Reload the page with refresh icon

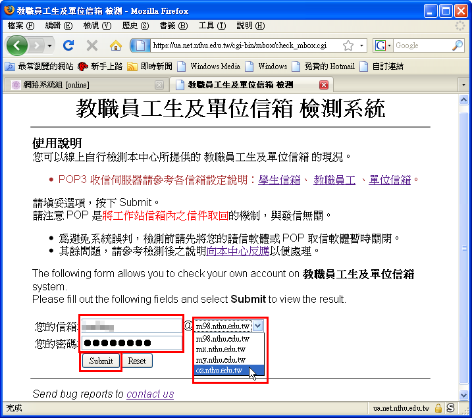(x=68, y=45)
